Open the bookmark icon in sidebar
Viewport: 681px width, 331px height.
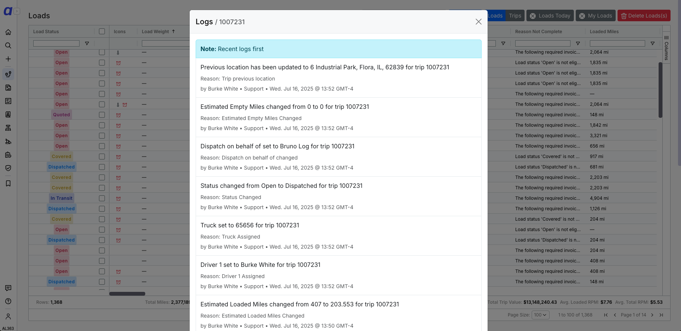click(x=8, y=183)
